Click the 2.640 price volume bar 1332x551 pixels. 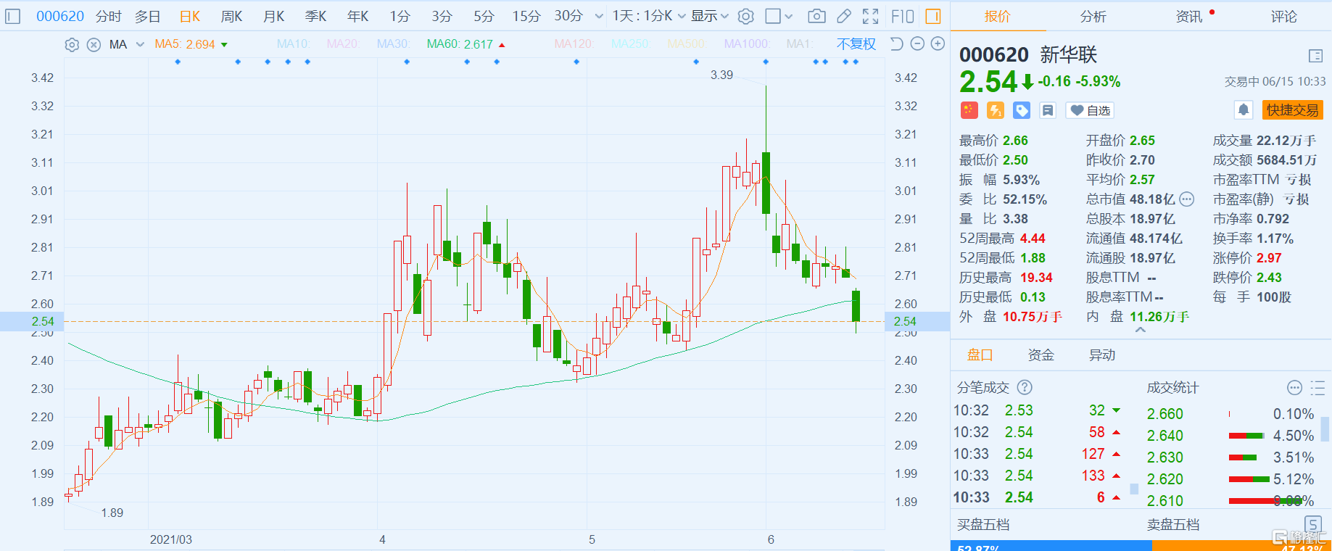coord(1246,436)
